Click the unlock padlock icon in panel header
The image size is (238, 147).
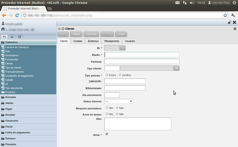point(229,22)
